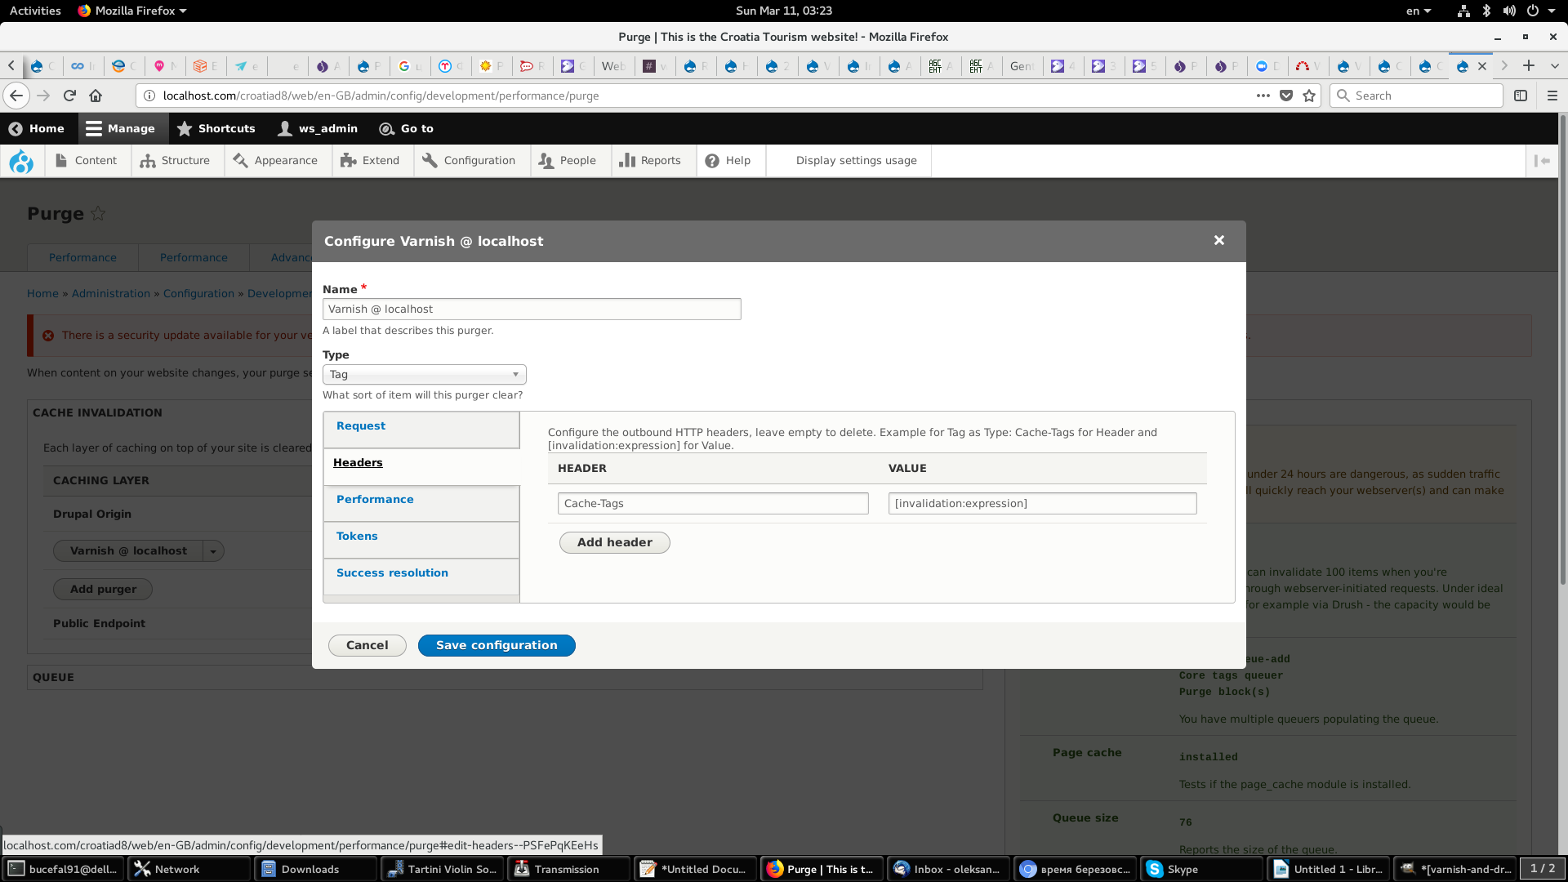Open the Type dropdown set to Tag
1568x882 pixels.
tap(424, 374)
